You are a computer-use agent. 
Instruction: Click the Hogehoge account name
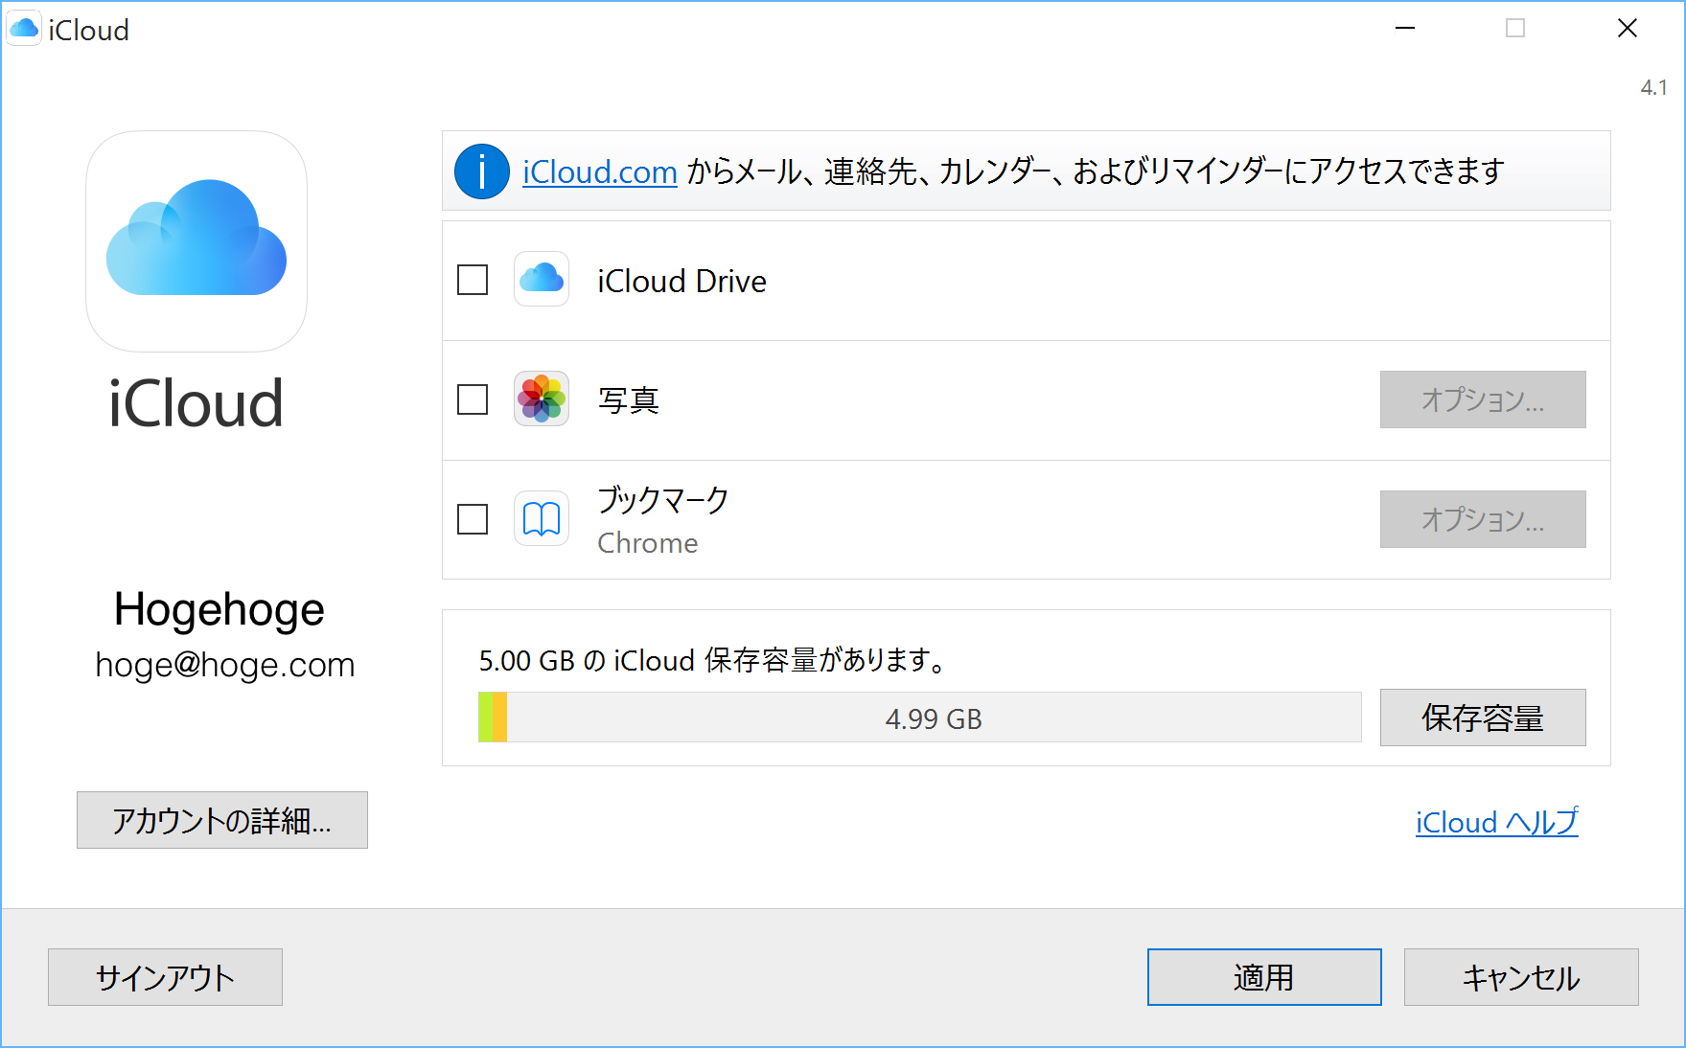coord(219,610)
